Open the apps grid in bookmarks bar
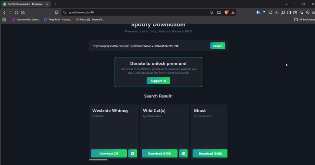Viewport: 315px width, 165px height. click(x=4, y=20)
